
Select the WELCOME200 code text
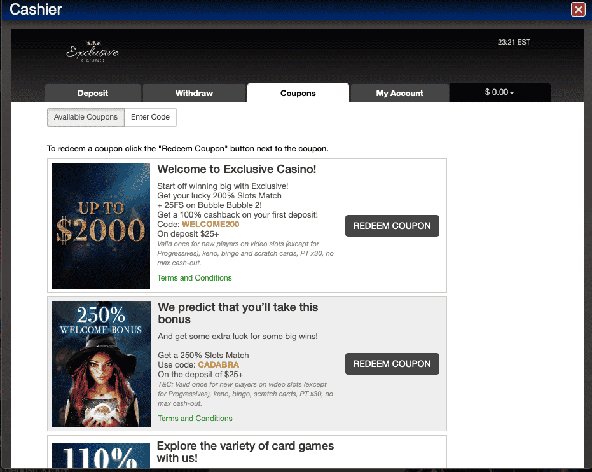pyautogui.click(x=210, y=225)
